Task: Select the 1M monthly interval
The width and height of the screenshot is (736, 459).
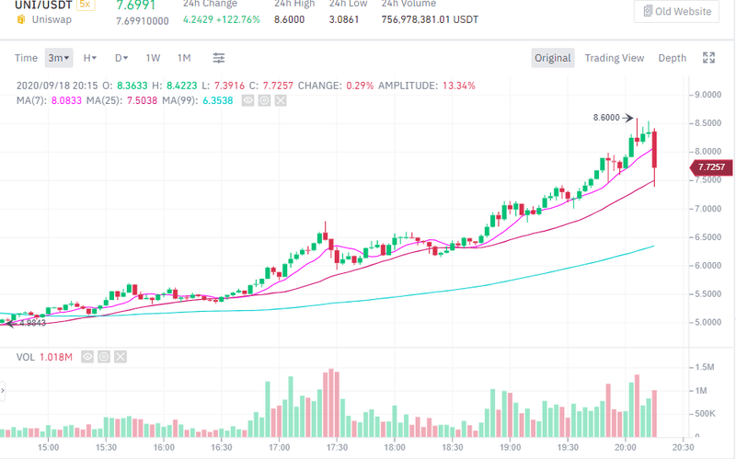Action: pyautogui.click(x=184, y=58)
